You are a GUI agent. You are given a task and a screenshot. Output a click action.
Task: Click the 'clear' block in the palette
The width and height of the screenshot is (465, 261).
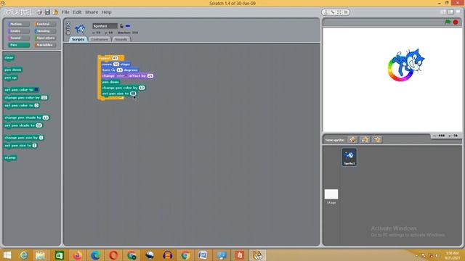[x=9, y=58]
